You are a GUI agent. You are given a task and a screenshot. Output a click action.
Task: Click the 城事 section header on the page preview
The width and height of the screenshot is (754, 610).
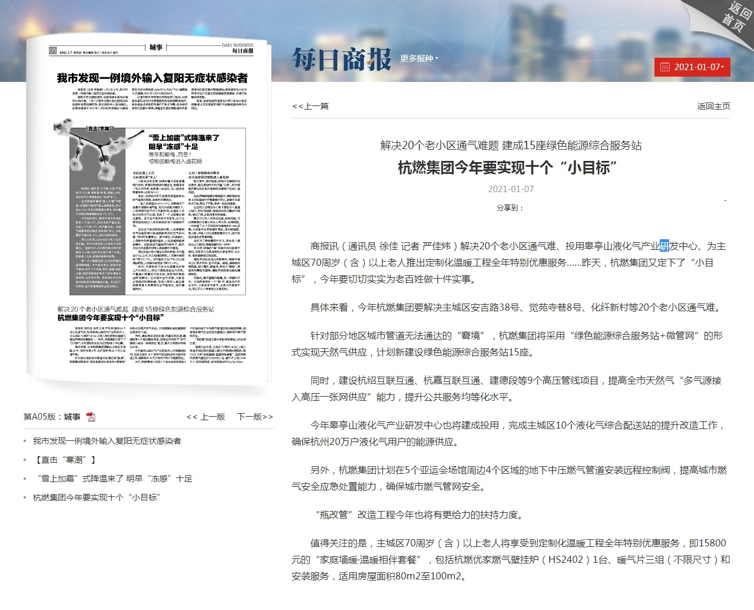pyautogui.click(x=156, y=48)
